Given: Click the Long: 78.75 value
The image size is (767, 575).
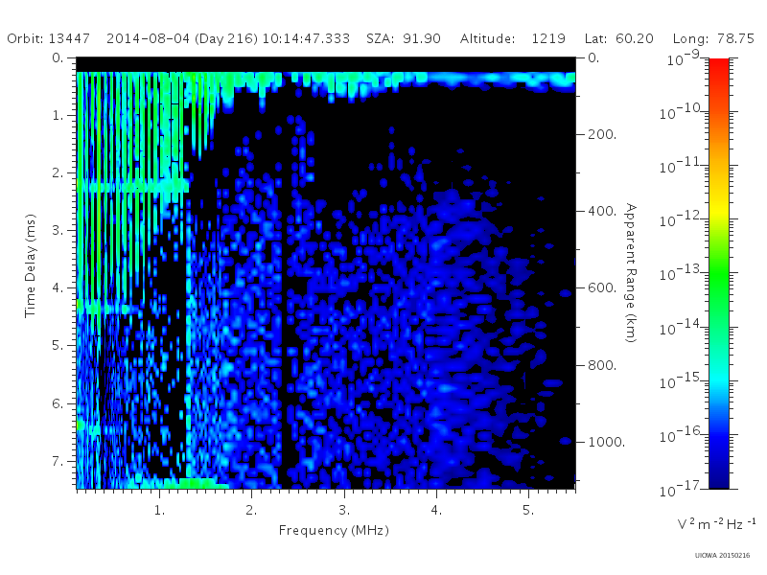Looking at the screenshot, I should (x=713, y=38).
